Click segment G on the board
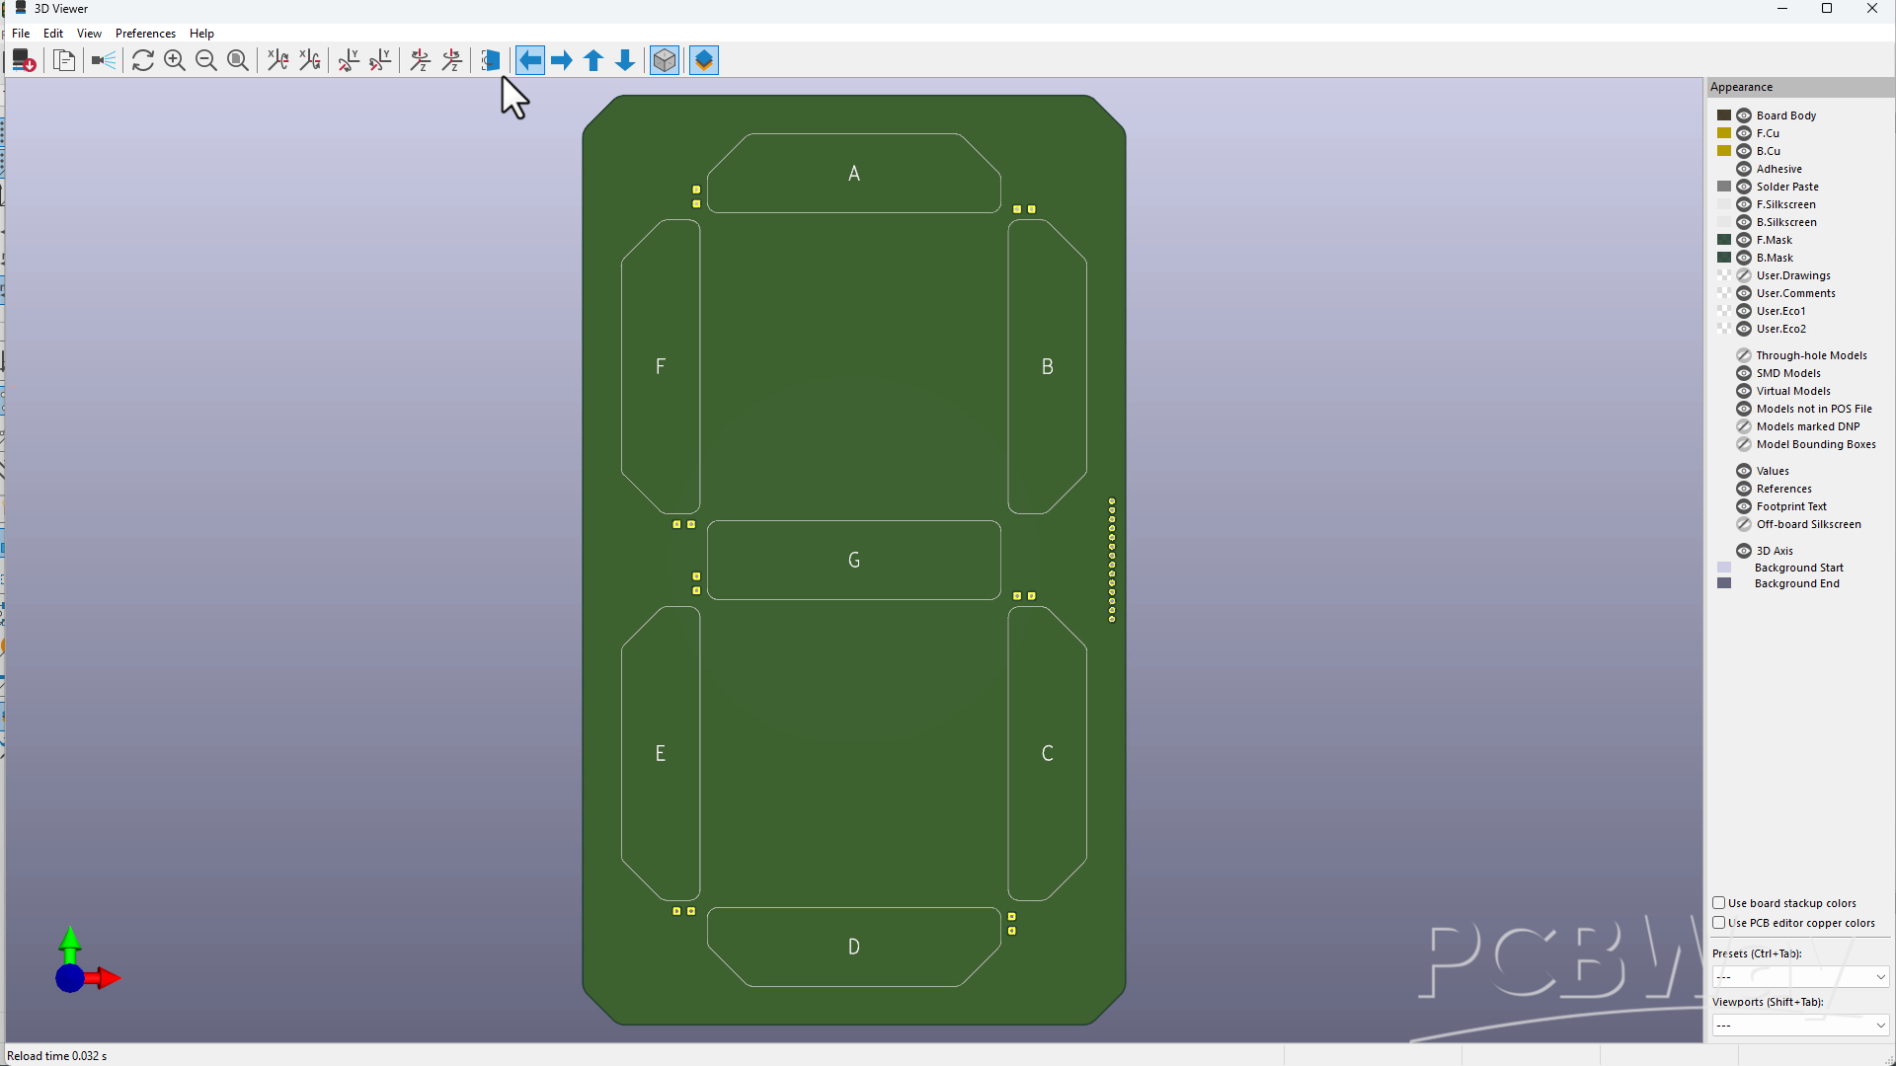This screenshot has height=1066, width=1896. pos(854,561)
